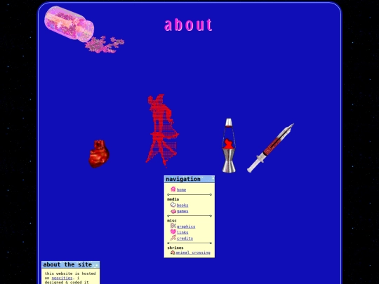
Task: Click the "misc" section label
Action: 172,220
